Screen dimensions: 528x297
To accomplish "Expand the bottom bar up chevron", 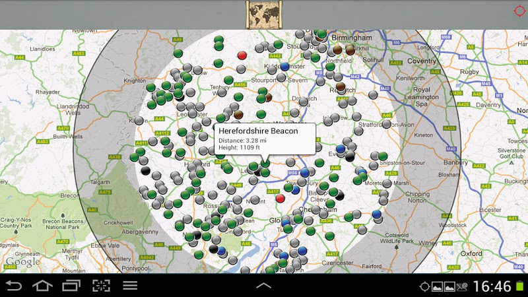I will click(263, 286).
